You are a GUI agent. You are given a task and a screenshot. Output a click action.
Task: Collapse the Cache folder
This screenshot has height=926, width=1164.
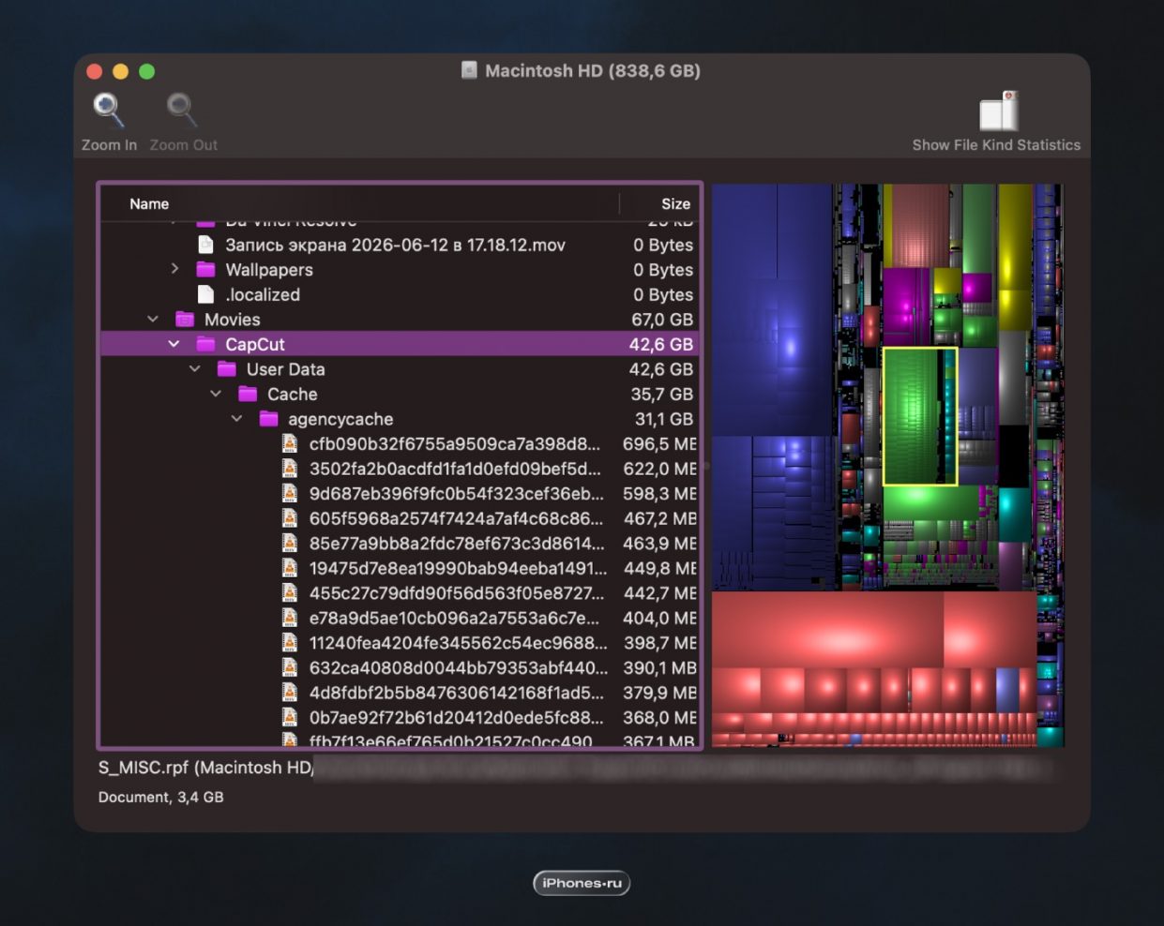[216, 395]
